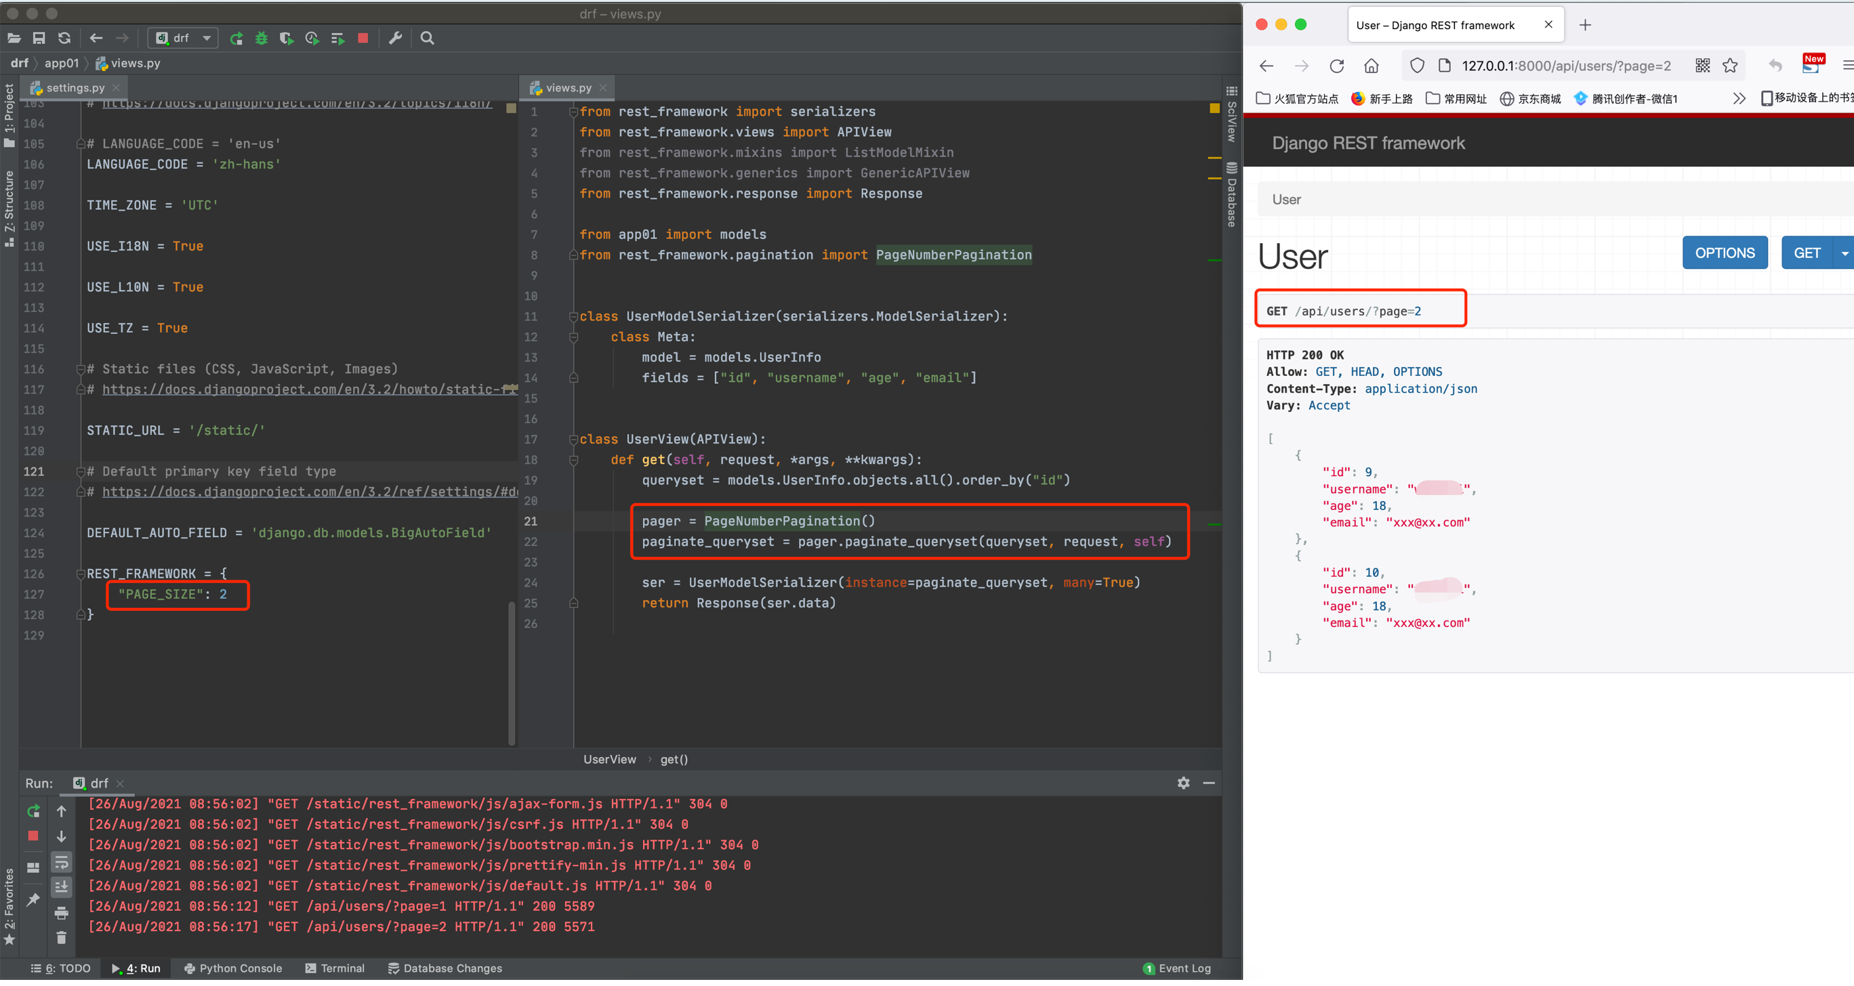Viewport: 1854px width, 986px height.
Task: Click the browser URL address field
Action: click(1565, 66)
